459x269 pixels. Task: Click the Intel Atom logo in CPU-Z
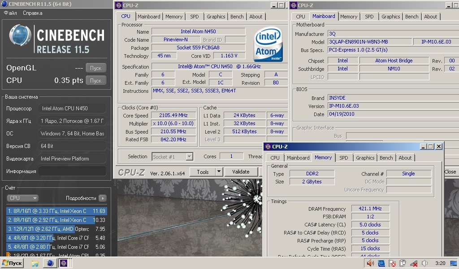(x=268, y=44)
